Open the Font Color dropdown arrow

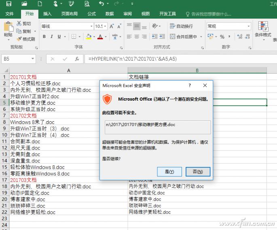106,37
